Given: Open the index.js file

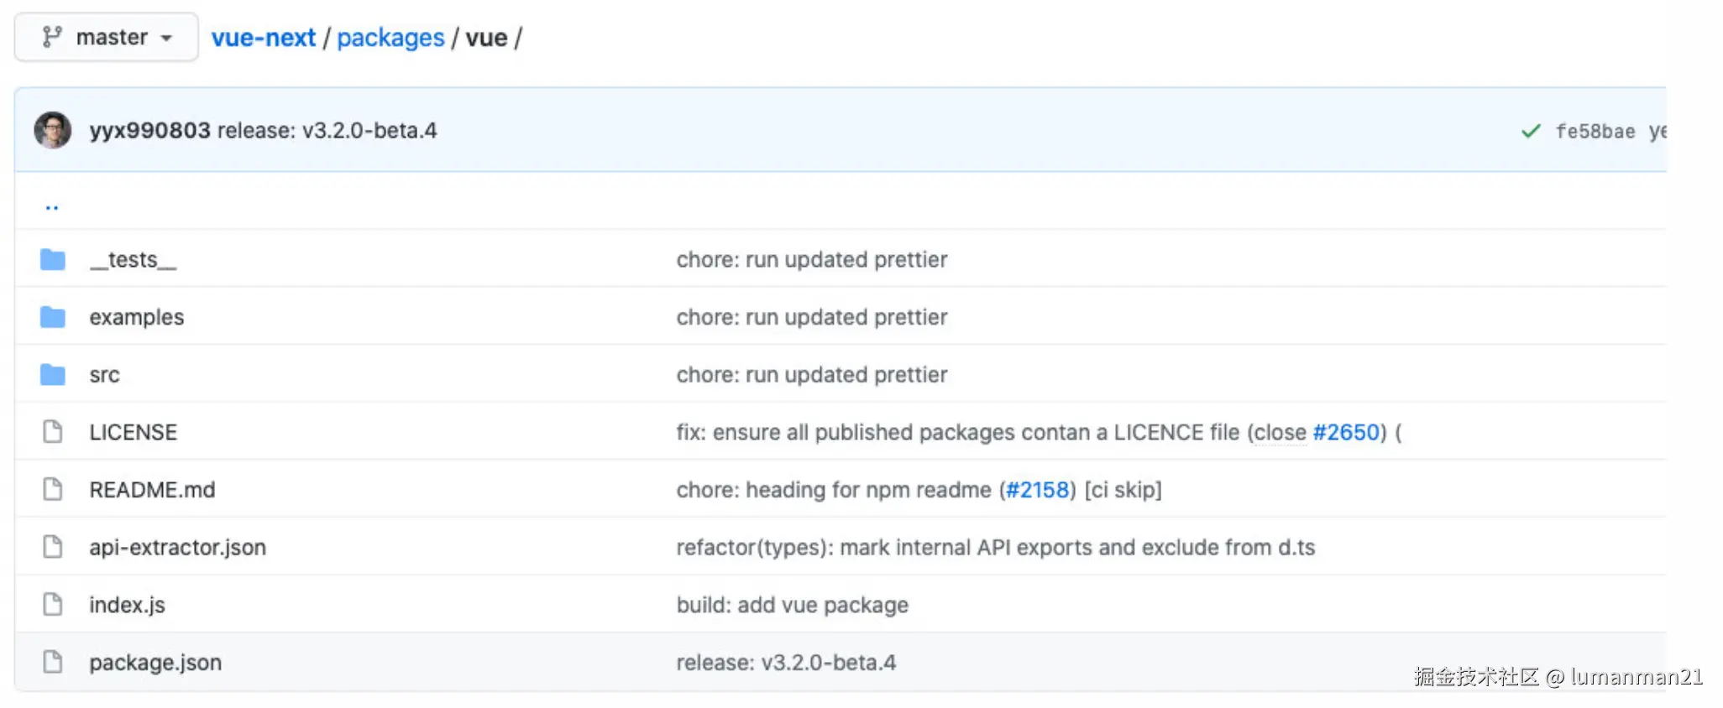Looking at the screenshot, I should point(127,605).
